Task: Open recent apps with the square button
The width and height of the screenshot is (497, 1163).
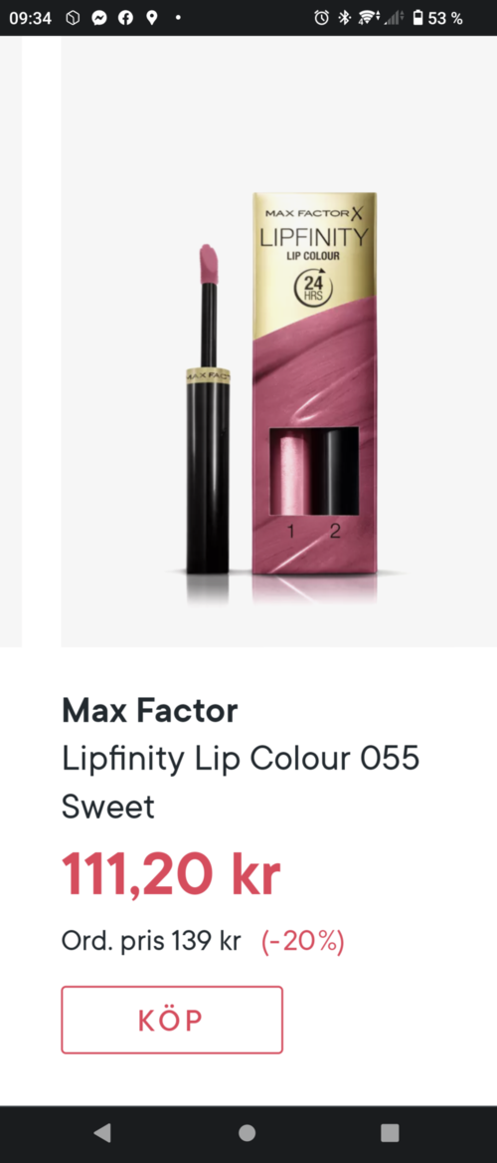Action: 390,1132
